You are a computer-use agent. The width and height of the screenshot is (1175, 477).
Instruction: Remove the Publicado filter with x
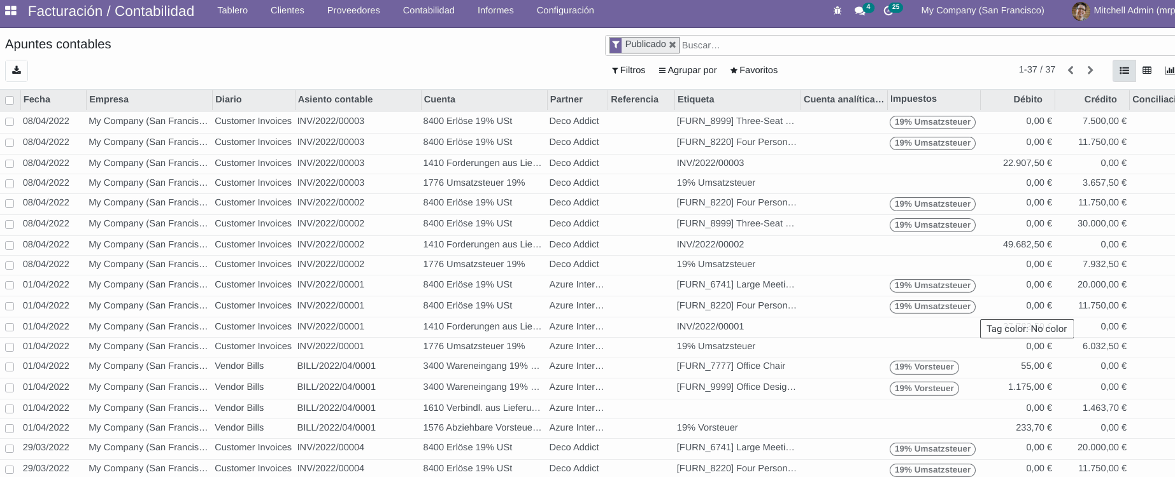[672, 45]
